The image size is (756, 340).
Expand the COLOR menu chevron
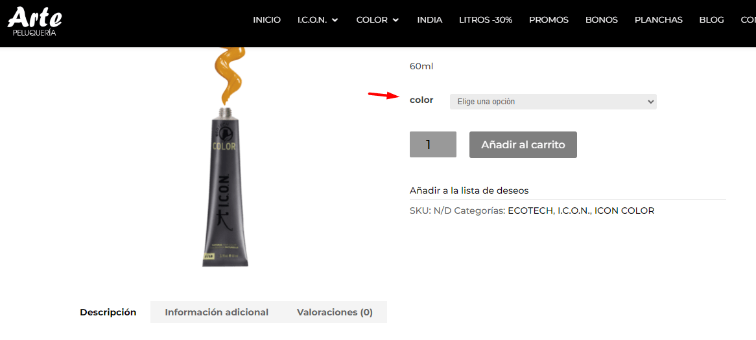[x=396, y=20]
